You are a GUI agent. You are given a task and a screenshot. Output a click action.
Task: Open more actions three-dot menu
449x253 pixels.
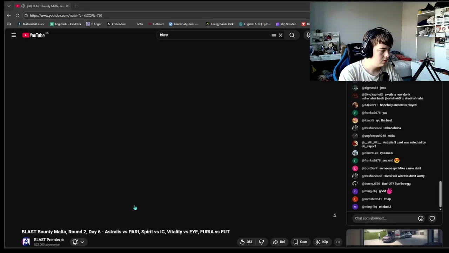tap(338, 242)
